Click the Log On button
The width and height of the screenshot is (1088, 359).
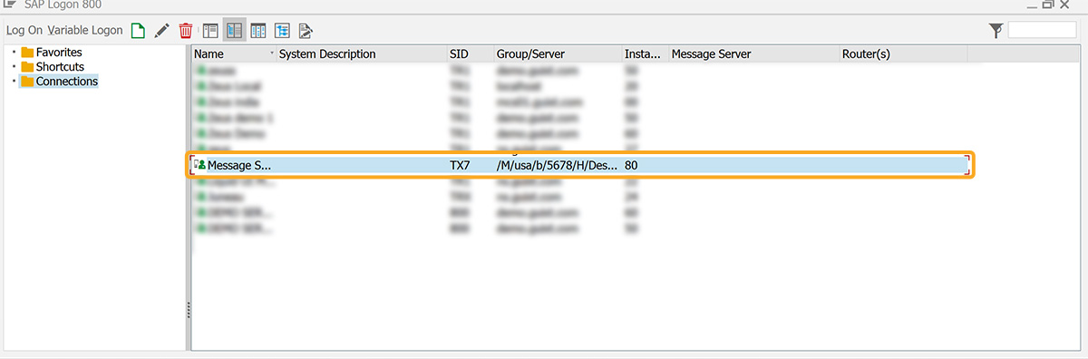pyautogui.click(x=24, y=31)
